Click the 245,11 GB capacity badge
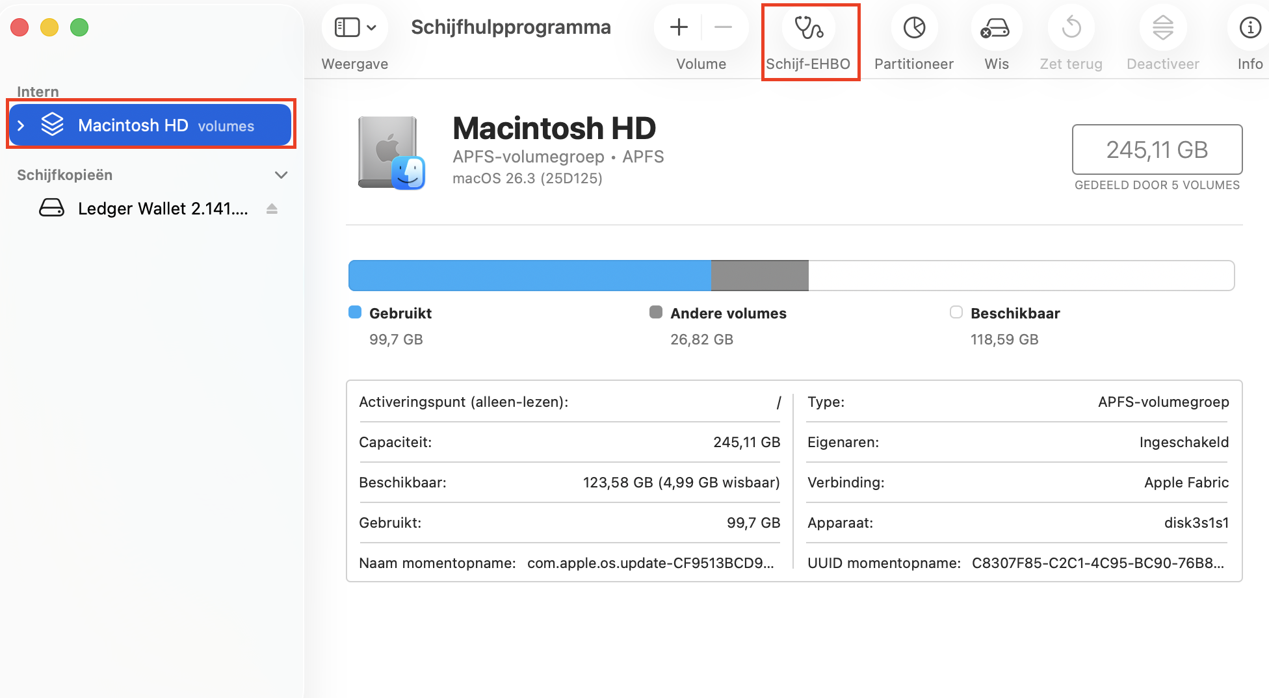Image resolution: width=1269 pixels, height=698 pixels. click(x=1157, y=149)
